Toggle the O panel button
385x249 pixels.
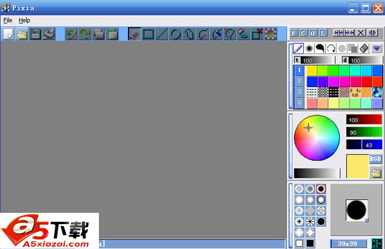click(x=313, y=33)
